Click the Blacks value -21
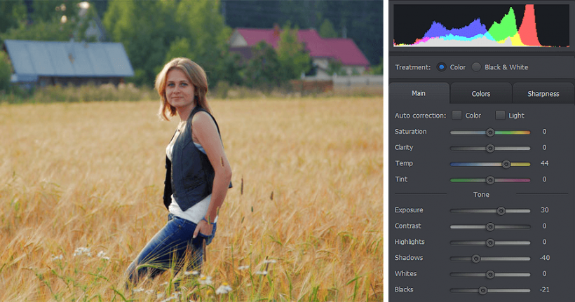The height and width of the screenshot is (302, 575). (545, 289)
